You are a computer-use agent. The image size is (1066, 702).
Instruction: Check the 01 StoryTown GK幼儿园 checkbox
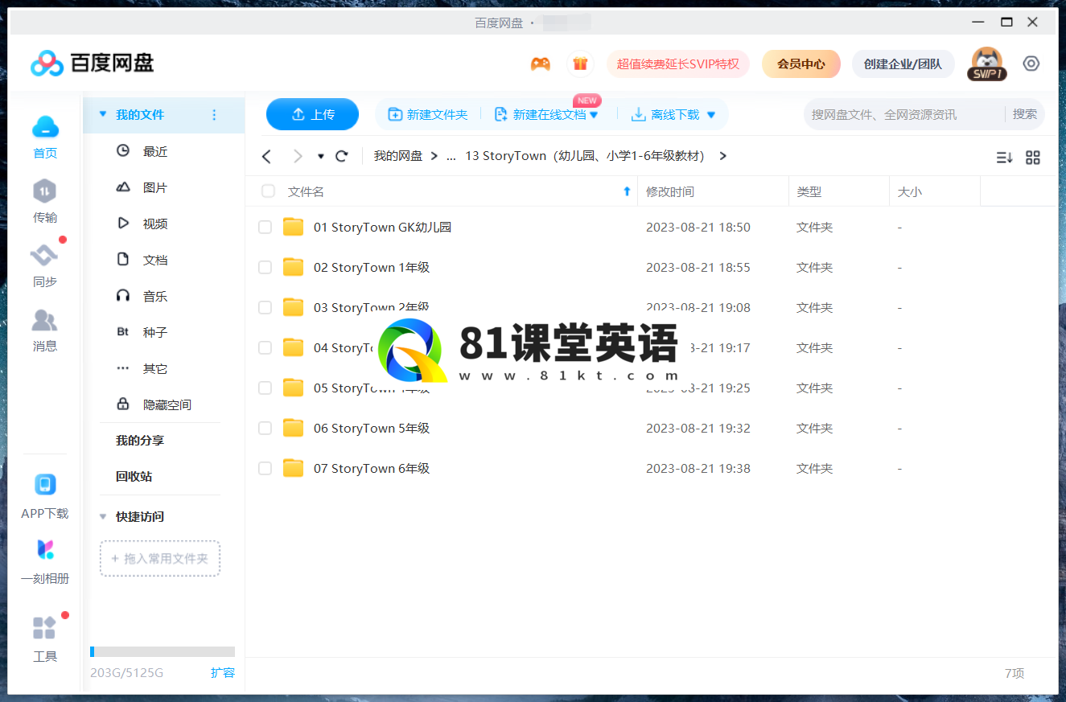[265, 228]
